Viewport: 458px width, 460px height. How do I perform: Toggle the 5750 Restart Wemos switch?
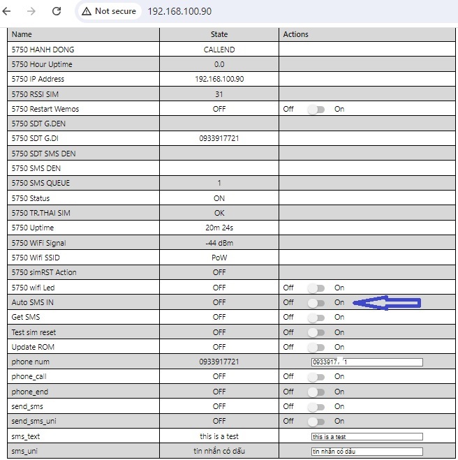pos(316,110)
